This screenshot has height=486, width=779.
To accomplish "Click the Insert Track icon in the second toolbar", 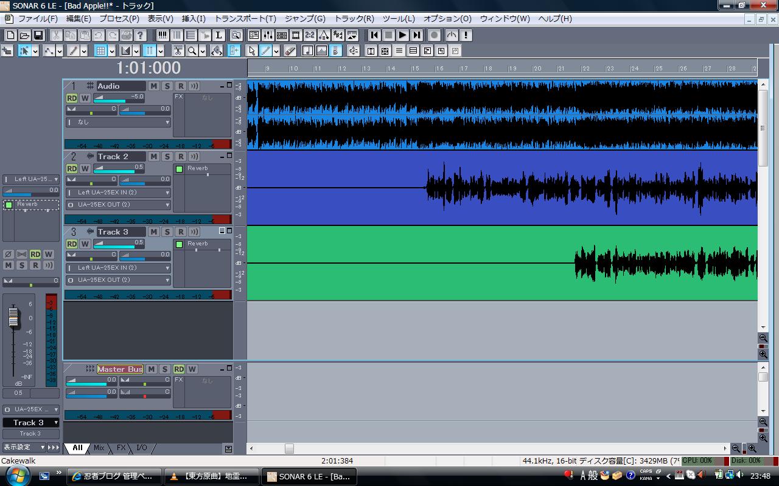I will (7, 51).
